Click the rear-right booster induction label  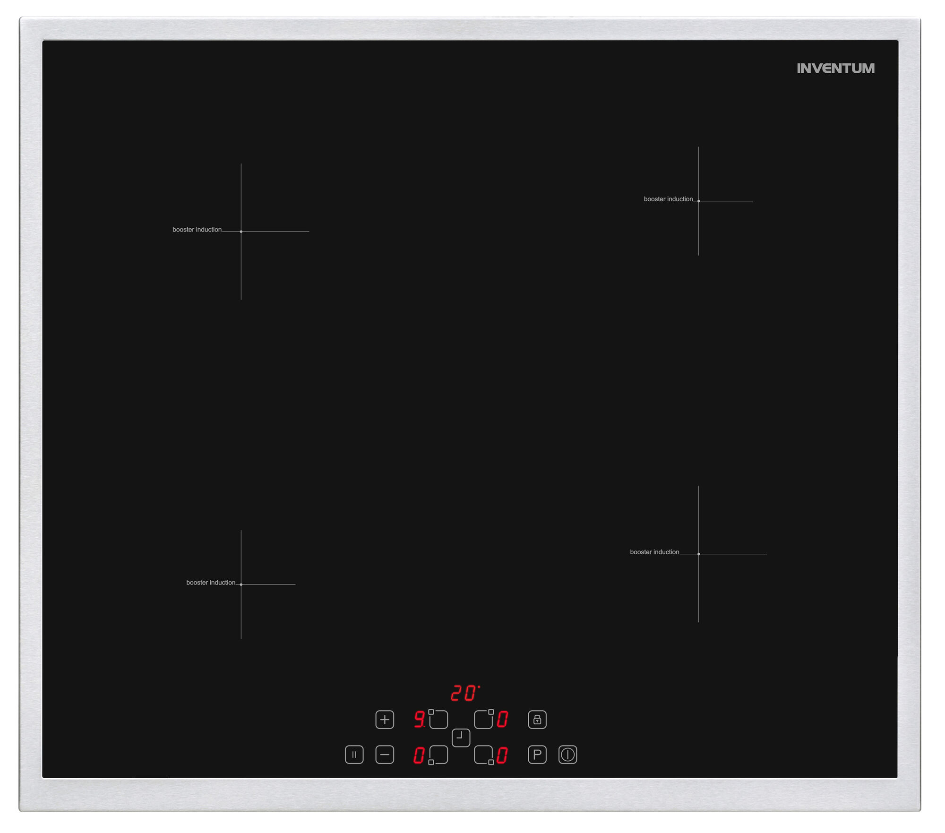click(668, 199)
